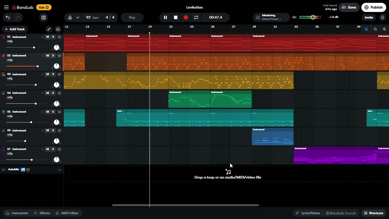The image size is (389, 219).
Task: Click the Get membership crown button
Action: tap(44, 7)
